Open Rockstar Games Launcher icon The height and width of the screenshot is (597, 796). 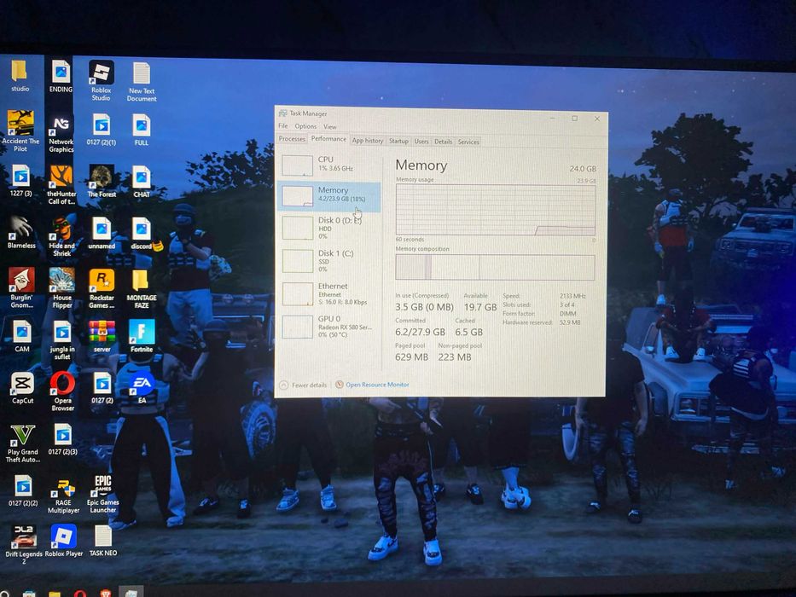pos(102,289)
